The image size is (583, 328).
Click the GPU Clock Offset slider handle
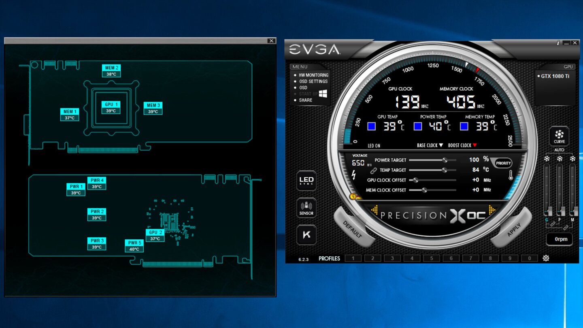(415, 180)
